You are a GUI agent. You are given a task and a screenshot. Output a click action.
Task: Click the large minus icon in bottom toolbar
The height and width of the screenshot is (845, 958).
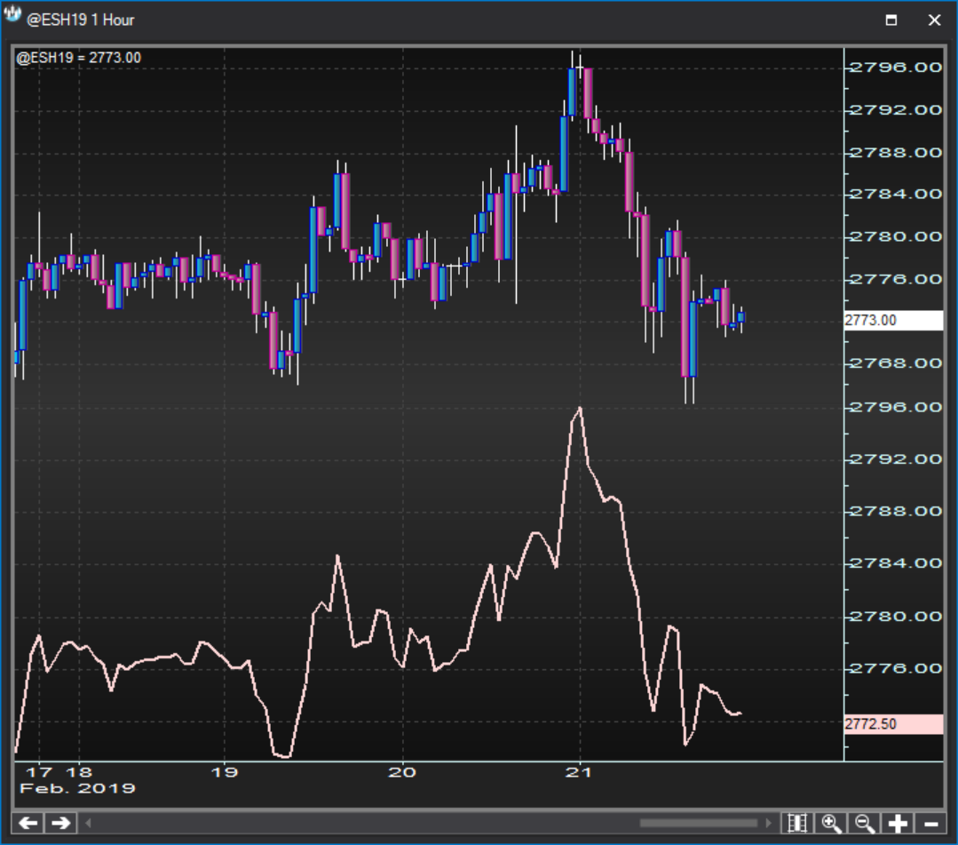coord(931,823)
